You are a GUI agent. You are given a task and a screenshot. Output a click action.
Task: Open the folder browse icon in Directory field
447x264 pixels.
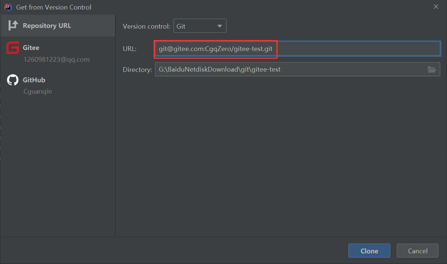pyautogui.click(x=432, y=69)
